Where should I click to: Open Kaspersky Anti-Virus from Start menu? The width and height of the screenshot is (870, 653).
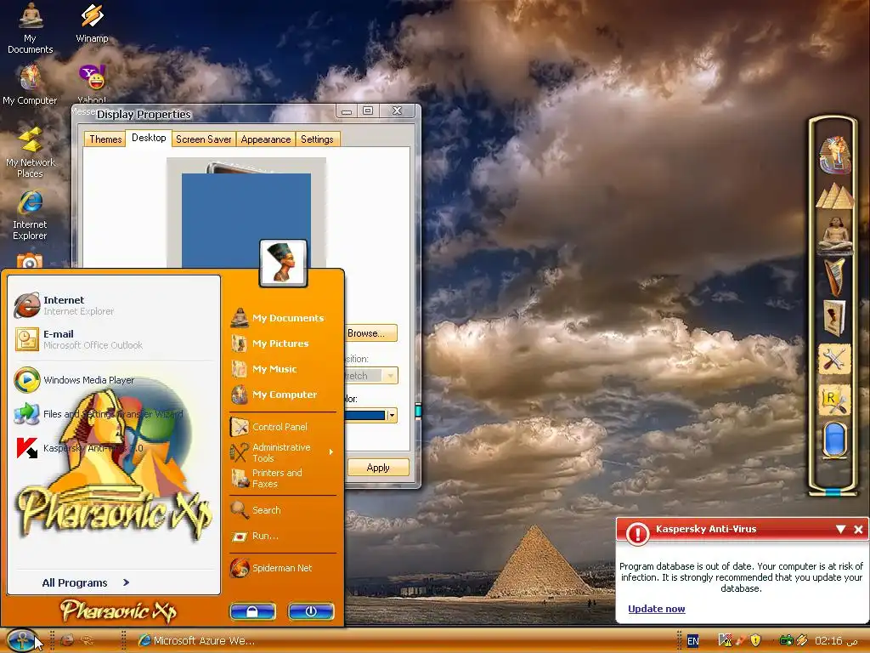click(113, 448)
